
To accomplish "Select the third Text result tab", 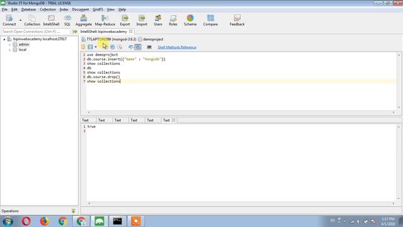I will (x=118, y=120).
